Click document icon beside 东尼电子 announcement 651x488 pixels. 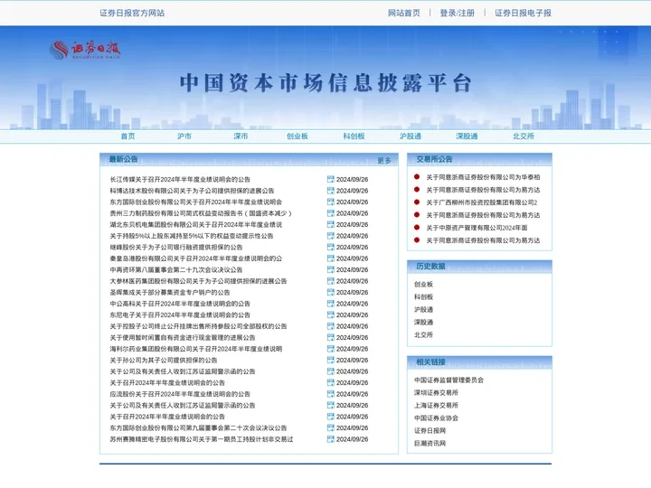click(x=331, y=314)
